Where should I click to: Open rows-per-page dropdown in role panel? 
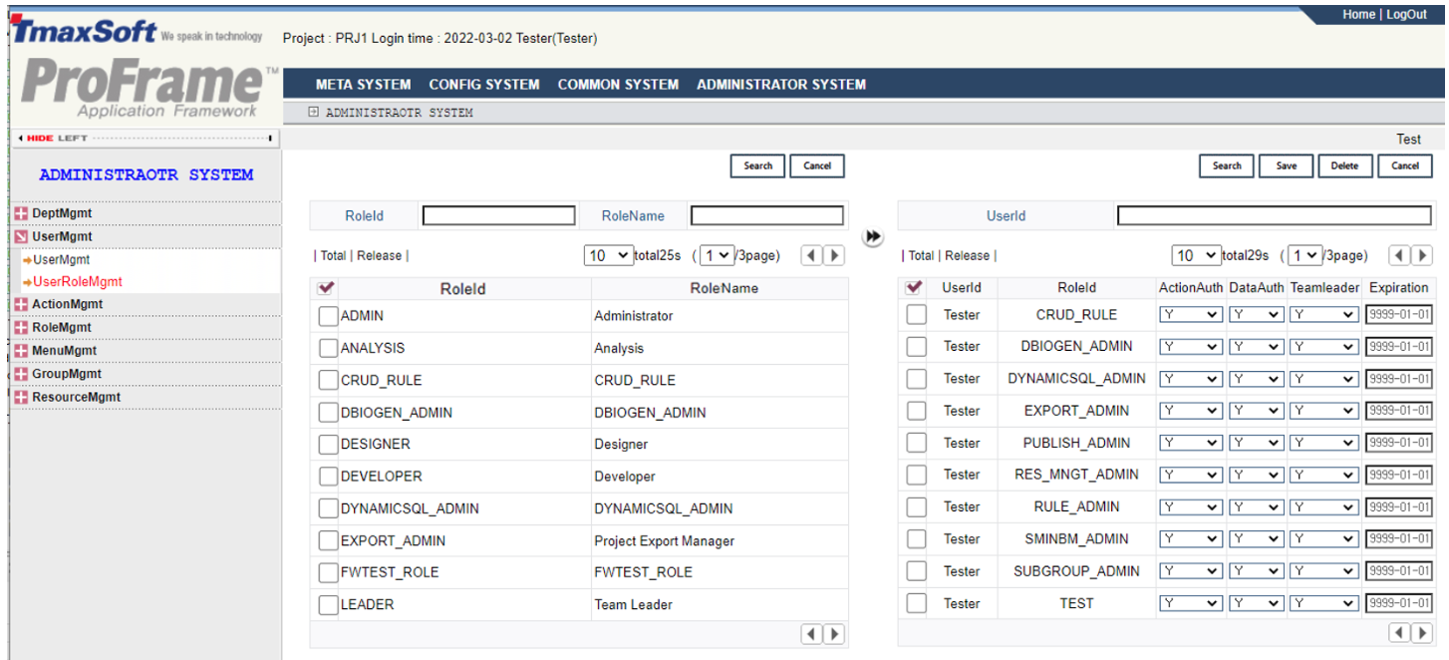608,256
